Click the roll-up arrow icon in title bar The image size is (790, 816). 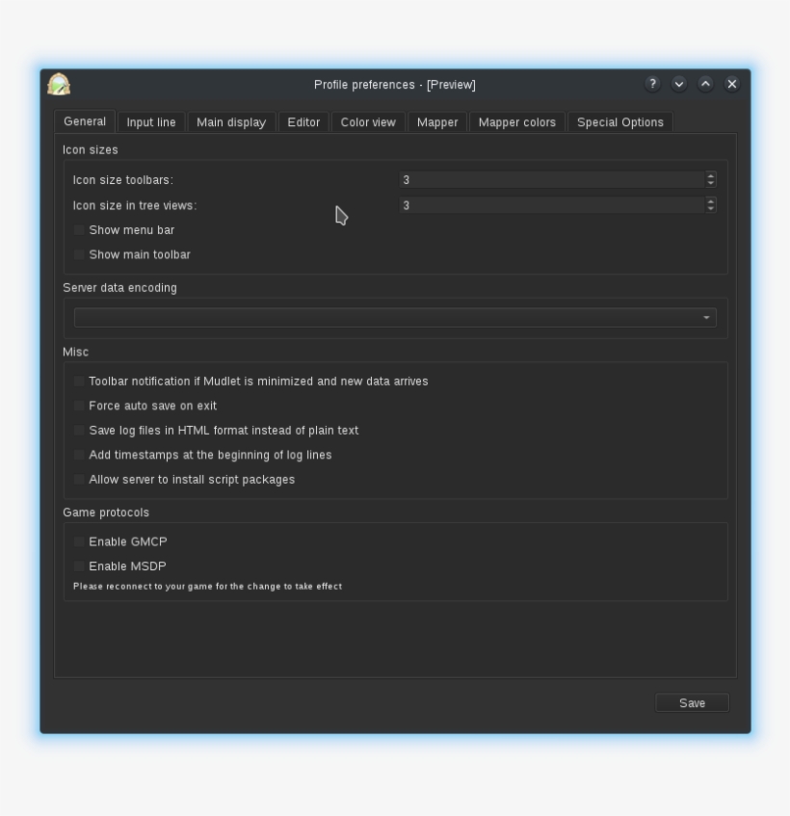click(705, 84)
